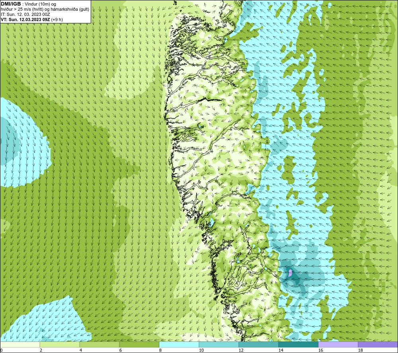
Task: Click the 'IT: Sun. 12. 03. 2023 00Z' line
Action: tap(25, 14)
